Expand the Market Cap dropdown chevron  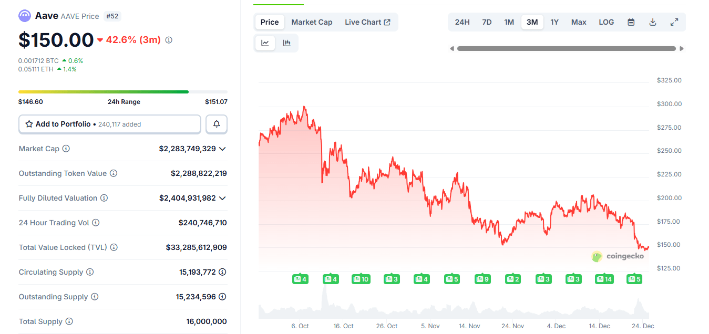click(x=222, y=149)
